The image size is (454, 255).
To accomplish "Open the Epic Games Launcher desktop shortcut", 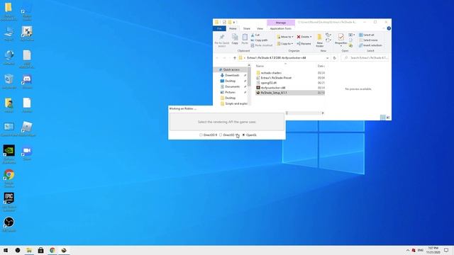I will [x=9, y=201].
